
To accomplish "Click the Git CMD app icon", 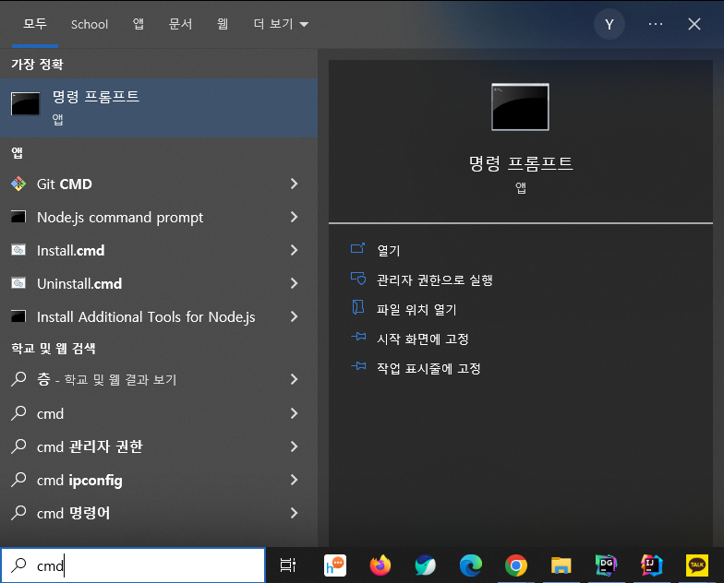I will pos(18,184).
